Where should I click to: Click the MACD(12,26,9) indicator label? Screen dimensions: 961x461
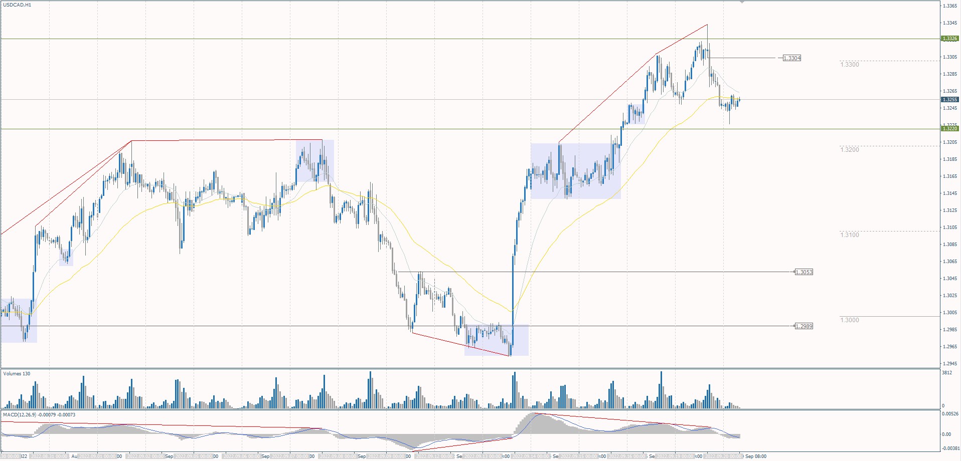tap(39, 415)
